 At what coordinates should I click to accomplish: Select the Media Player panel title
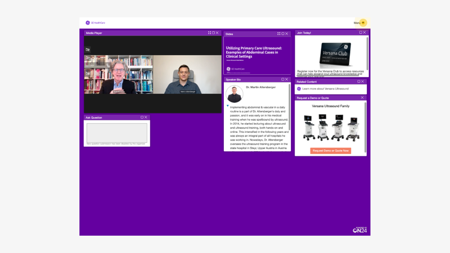pos(94,33)
